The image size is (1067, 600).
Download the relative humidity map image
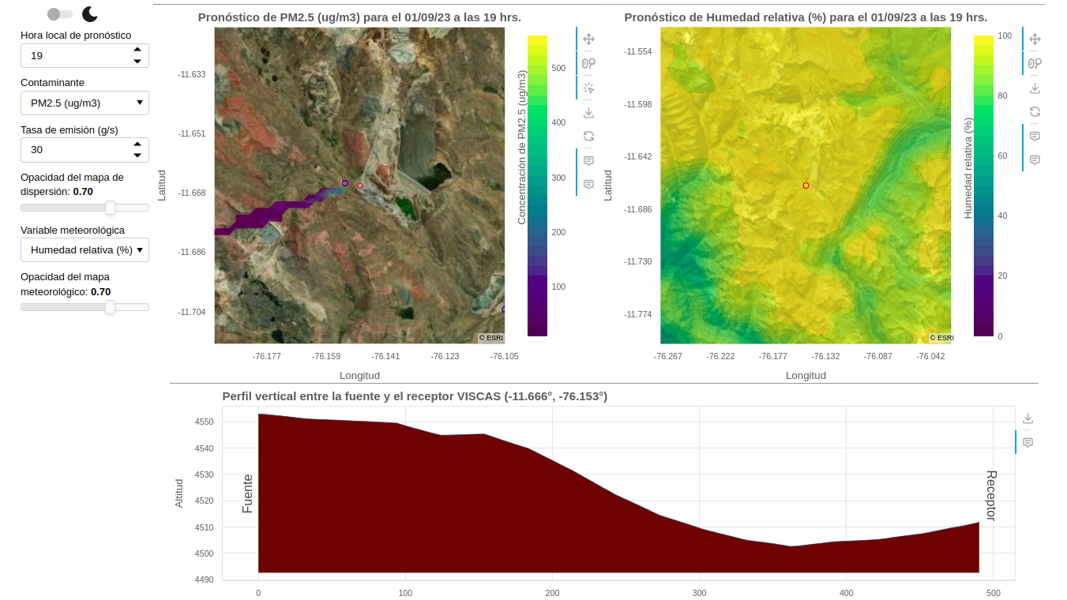point(1035,88)
